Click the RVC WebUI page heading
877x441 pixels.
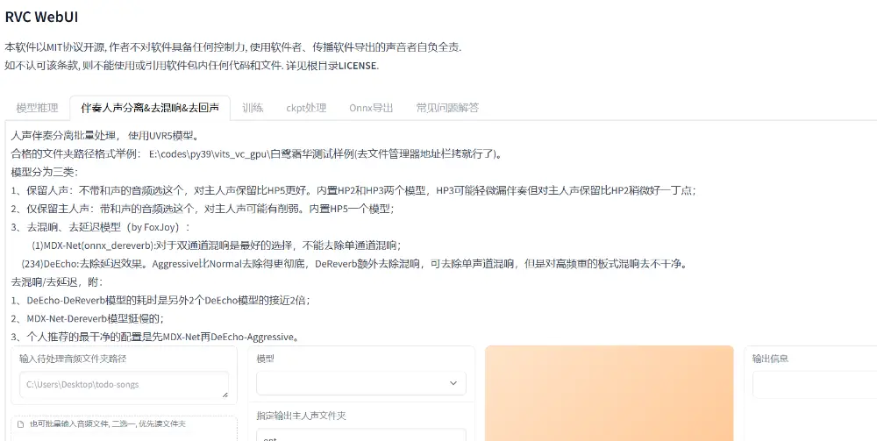coord(45,17)
